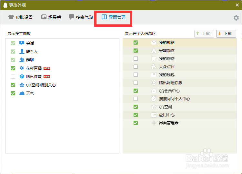Select the 应用中心 row text

click(x=167, y=115)
